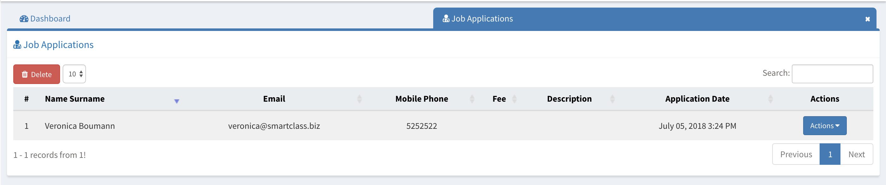Sort by Email column arrows
Viewport: 886px width, 185px height.
[x=360, y=99]
